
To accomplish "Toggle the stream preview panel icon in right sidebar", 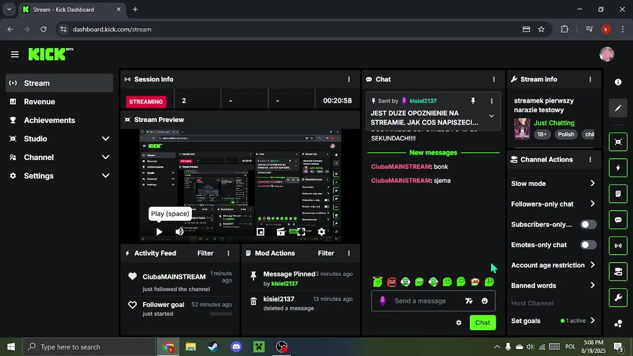I will click(x=618, y=142).
